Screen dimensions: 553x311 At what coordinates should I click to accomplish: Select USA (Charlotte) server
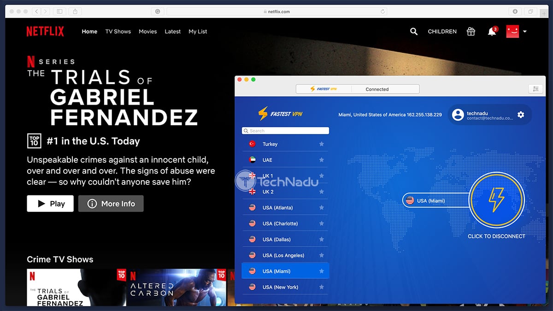[x=285, y=223]
